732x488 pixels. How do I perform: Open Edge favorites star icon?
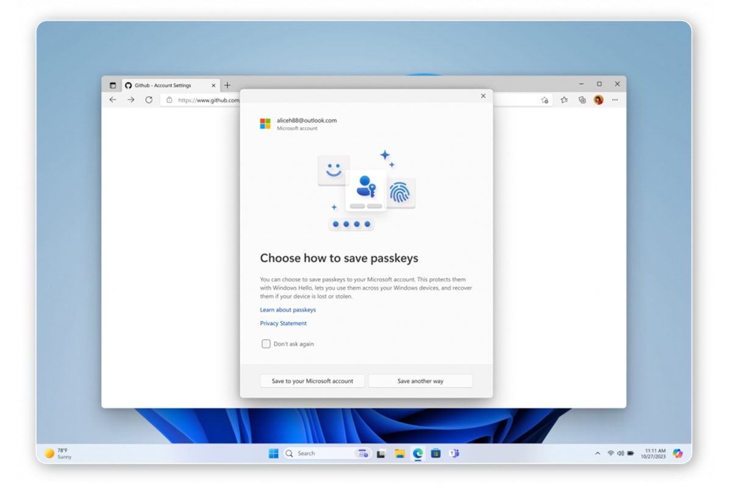click(564, 100)
